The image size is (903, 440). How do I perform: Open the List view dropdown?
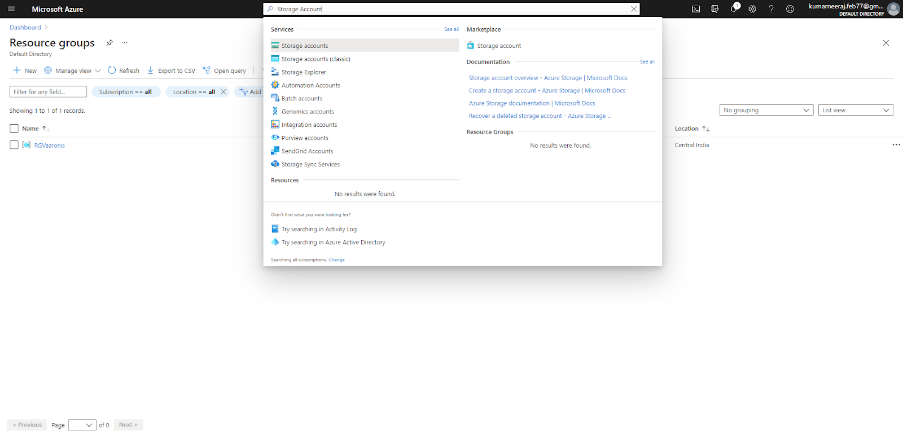(856, 111)
